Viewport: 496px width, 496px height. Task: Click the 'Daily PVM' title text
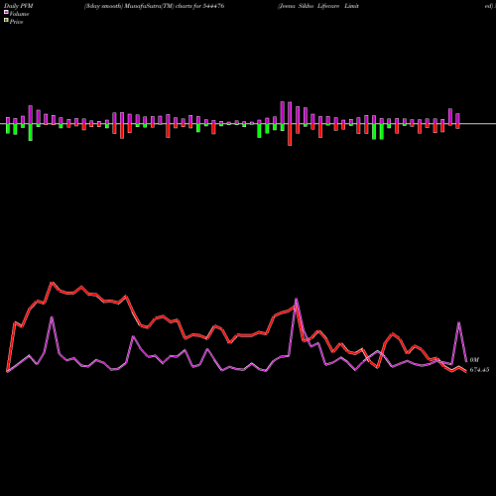point(19,6)
